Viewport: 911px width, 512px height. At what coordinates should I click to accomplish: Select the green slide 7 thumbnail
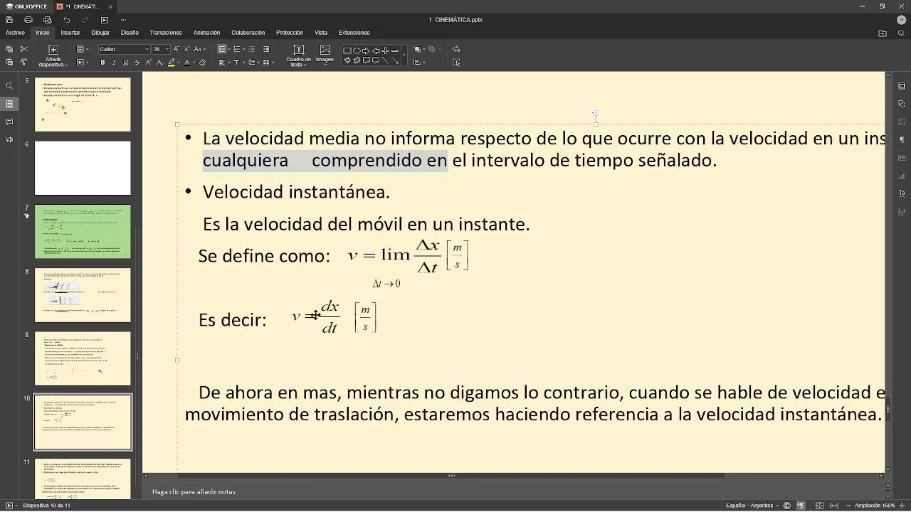83,232
